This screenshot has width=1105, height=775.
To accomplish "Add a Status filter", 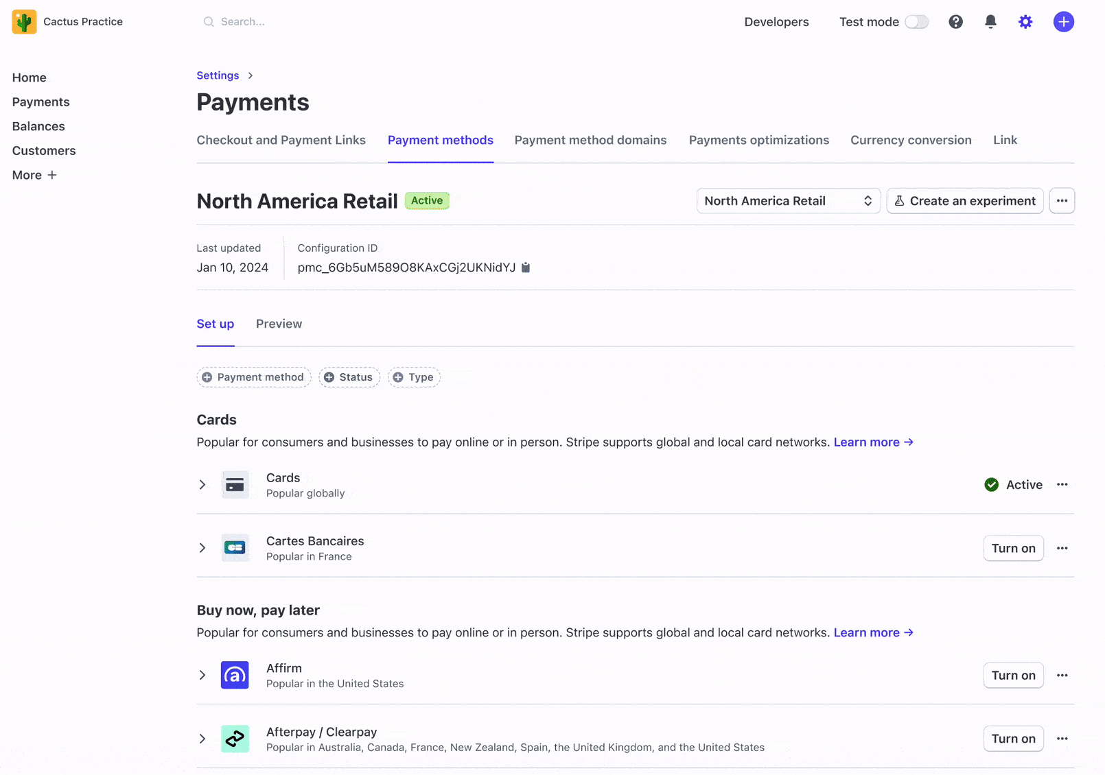I will pos(349,377).
